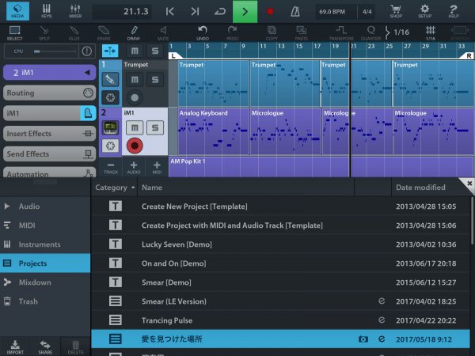Freeze the Trumpet track snowflake icon
Image resolution: width=475 pixels, height=356 pixels.
(x=110, y=98)
